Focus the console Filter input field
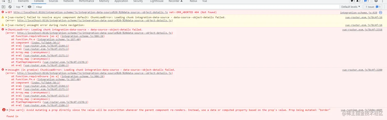Image resolution: width=387 pixels, height=120 pixels. coord(187,7)
